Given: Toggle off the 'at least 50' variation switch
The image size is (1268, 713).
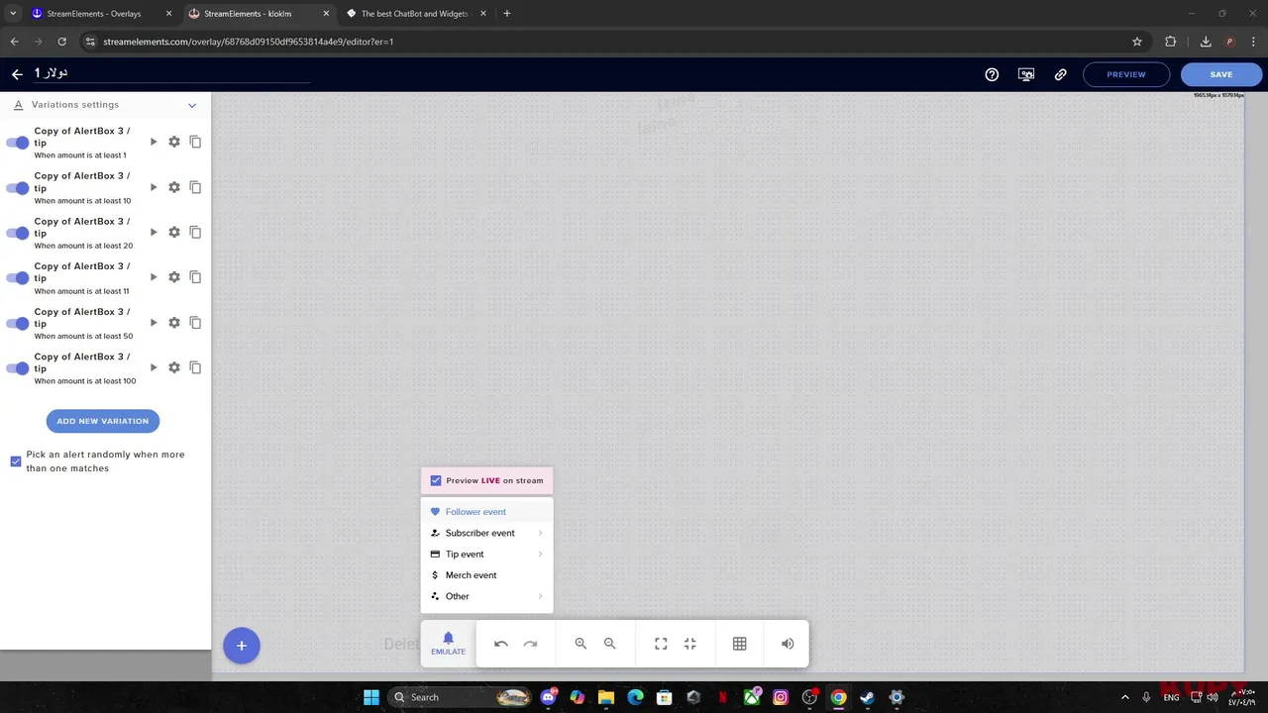Looking at the screenshot, I should [x=18, y=324].
